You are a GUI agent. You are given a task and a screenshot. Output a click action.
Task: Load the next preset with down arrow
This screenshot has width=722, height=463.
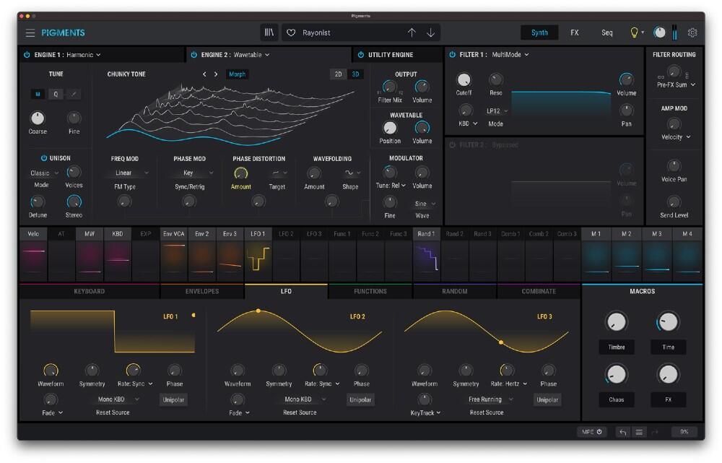[431, 33]
